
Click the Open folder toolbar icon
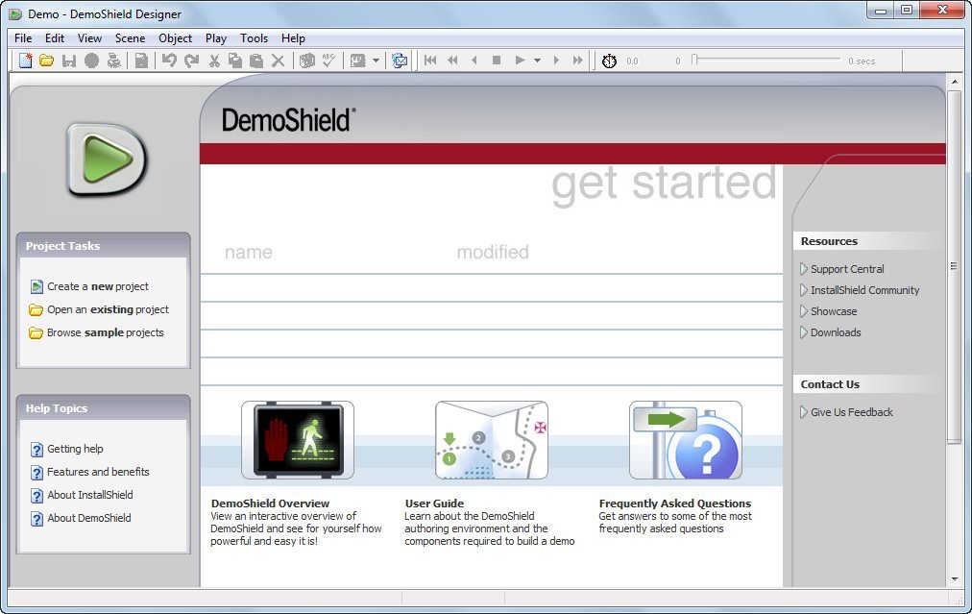(46, 61)
